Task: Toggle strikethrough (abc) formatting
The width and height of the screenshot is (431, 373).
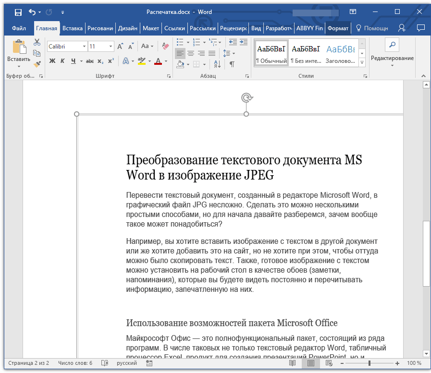Action: [x=89, y=61]
